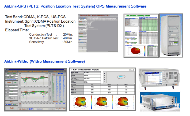
Task: Click the GPS measurement log text area
Action: coord(102,34)
